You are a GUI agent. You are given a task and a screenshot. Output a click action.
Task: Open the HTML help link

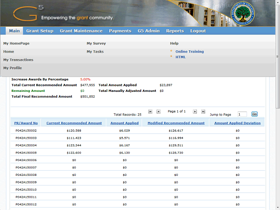coord(180,57)
